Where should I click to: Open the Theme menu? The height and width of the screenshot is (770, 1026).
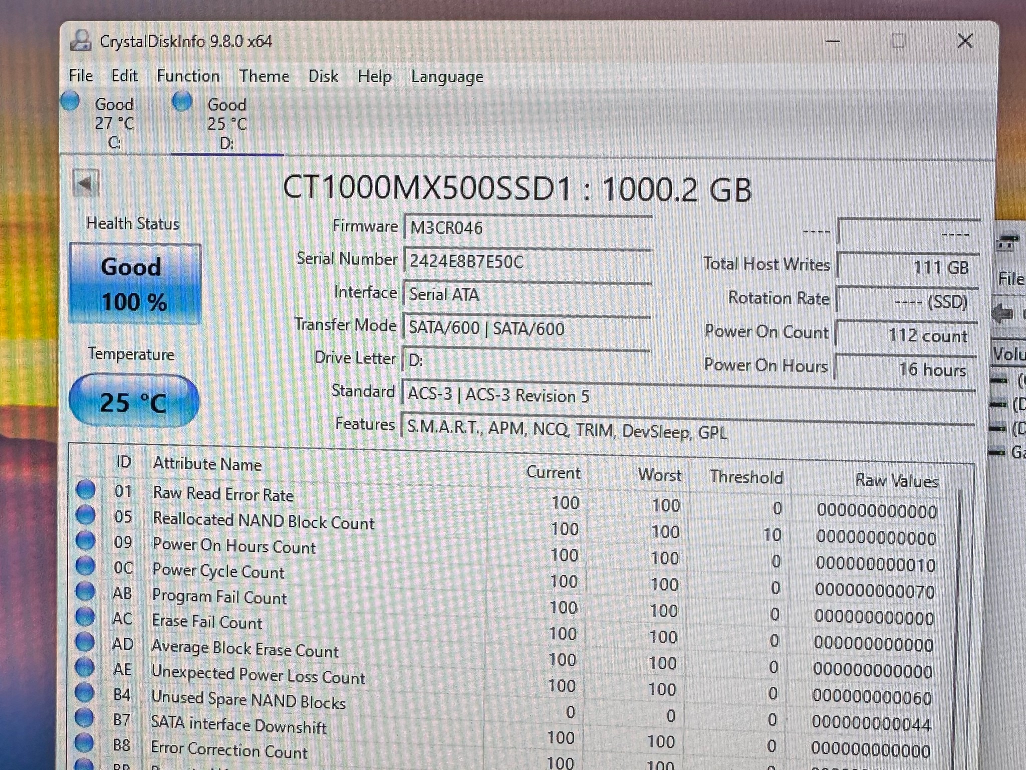(264, 76)
